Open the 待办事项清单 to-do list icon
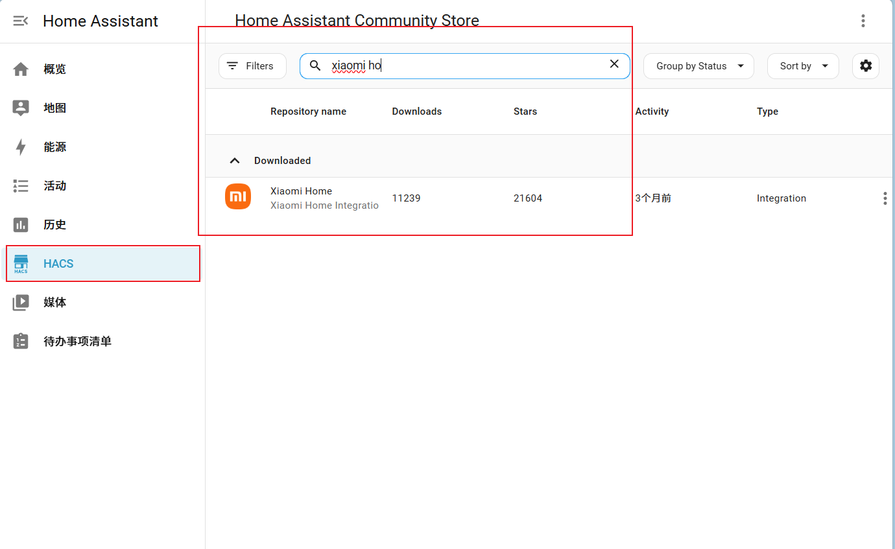Viewport: 895px width, 549px height. 21,342
